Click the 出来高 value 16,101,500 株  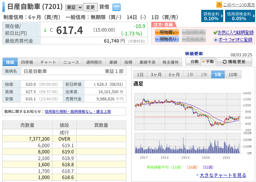pyautogui.click(x=111, y=92)
